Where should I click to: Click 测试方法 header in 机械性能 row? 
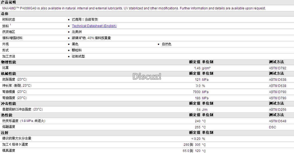[x=276, y=74]
